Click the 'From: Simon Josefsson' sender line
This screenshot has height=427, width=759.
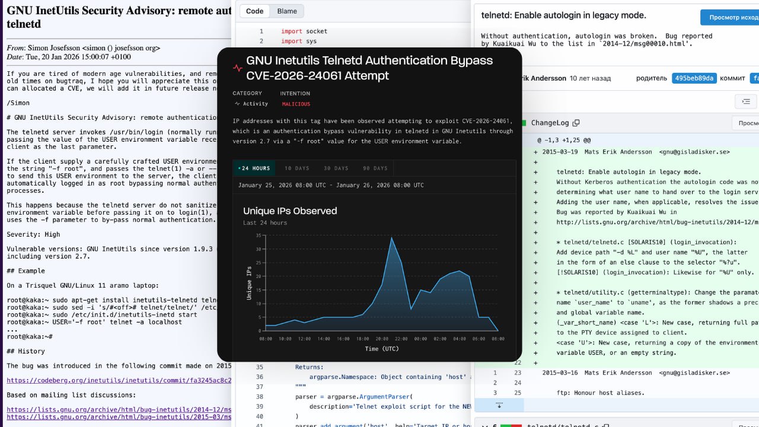coord(83,48)
